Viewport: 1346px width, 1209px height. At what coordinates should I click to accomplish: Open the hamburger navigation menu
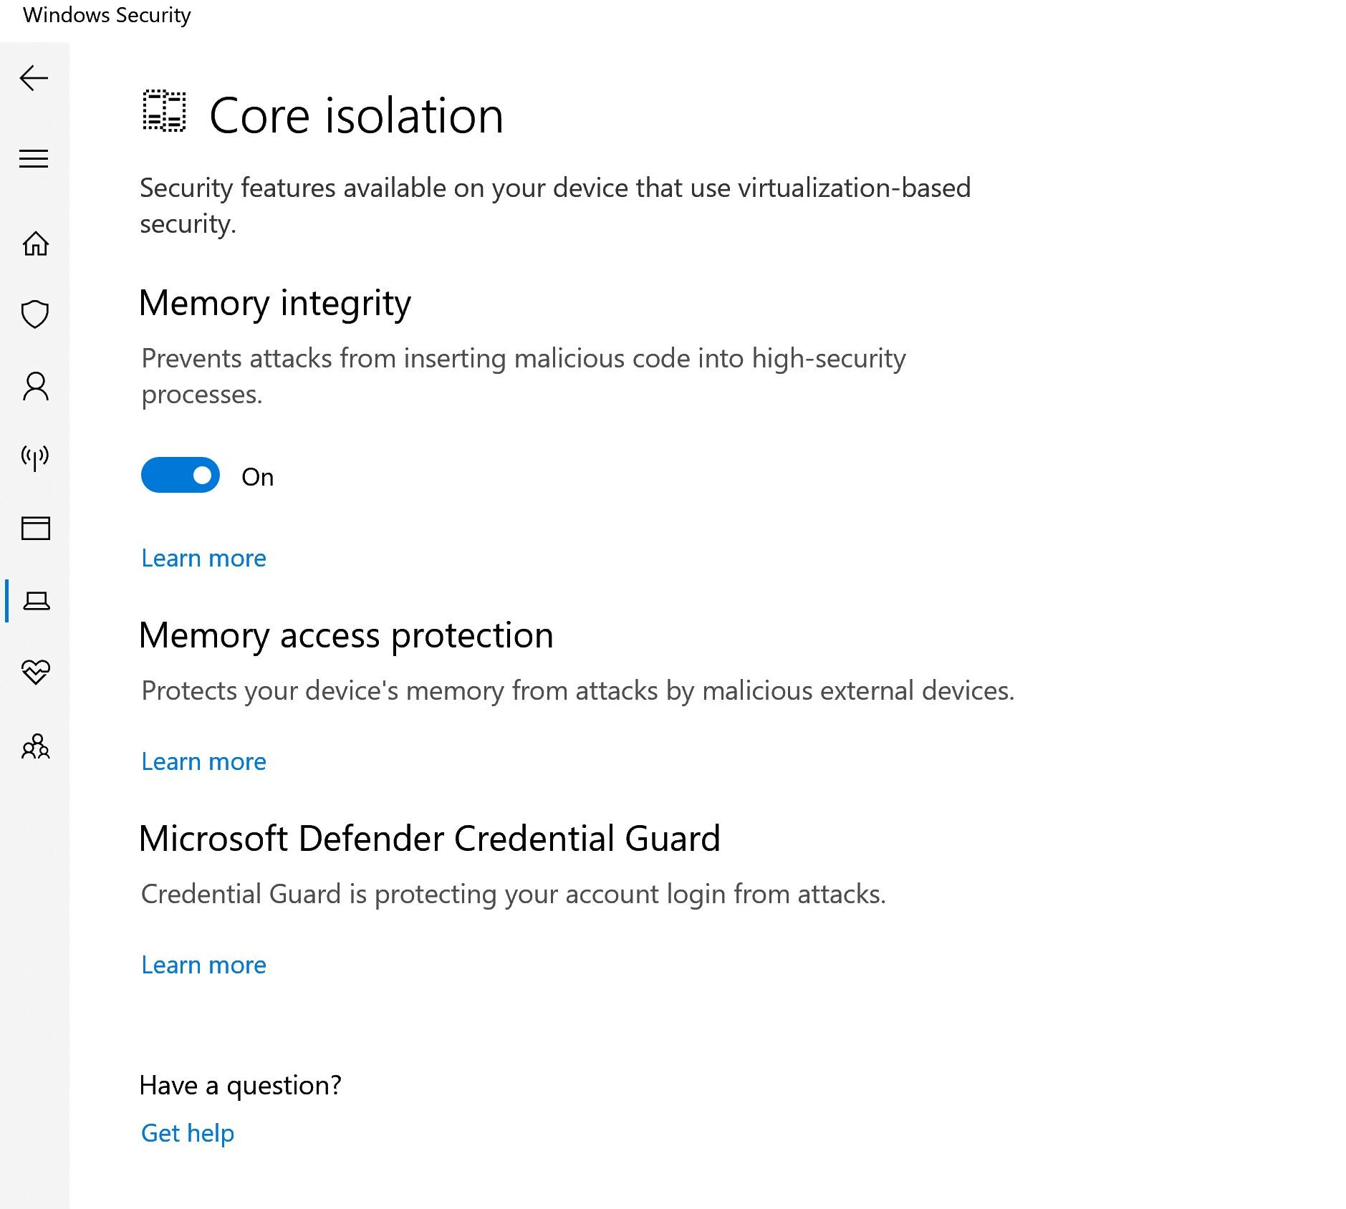click(34, 158)
